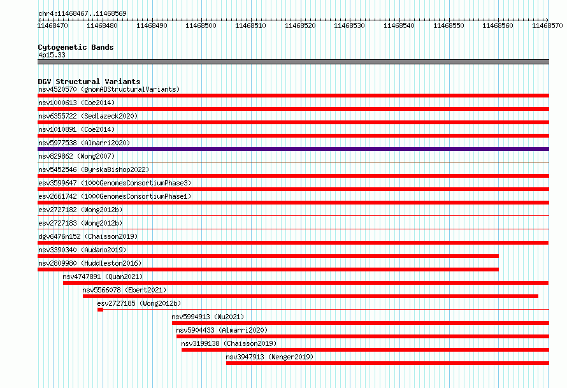Click the red bar under nsv4520570

pyautogui.click(x=293, y=96)
